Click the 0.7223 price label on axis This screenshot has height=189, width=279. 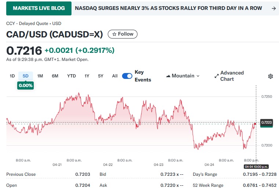(266, 122)
